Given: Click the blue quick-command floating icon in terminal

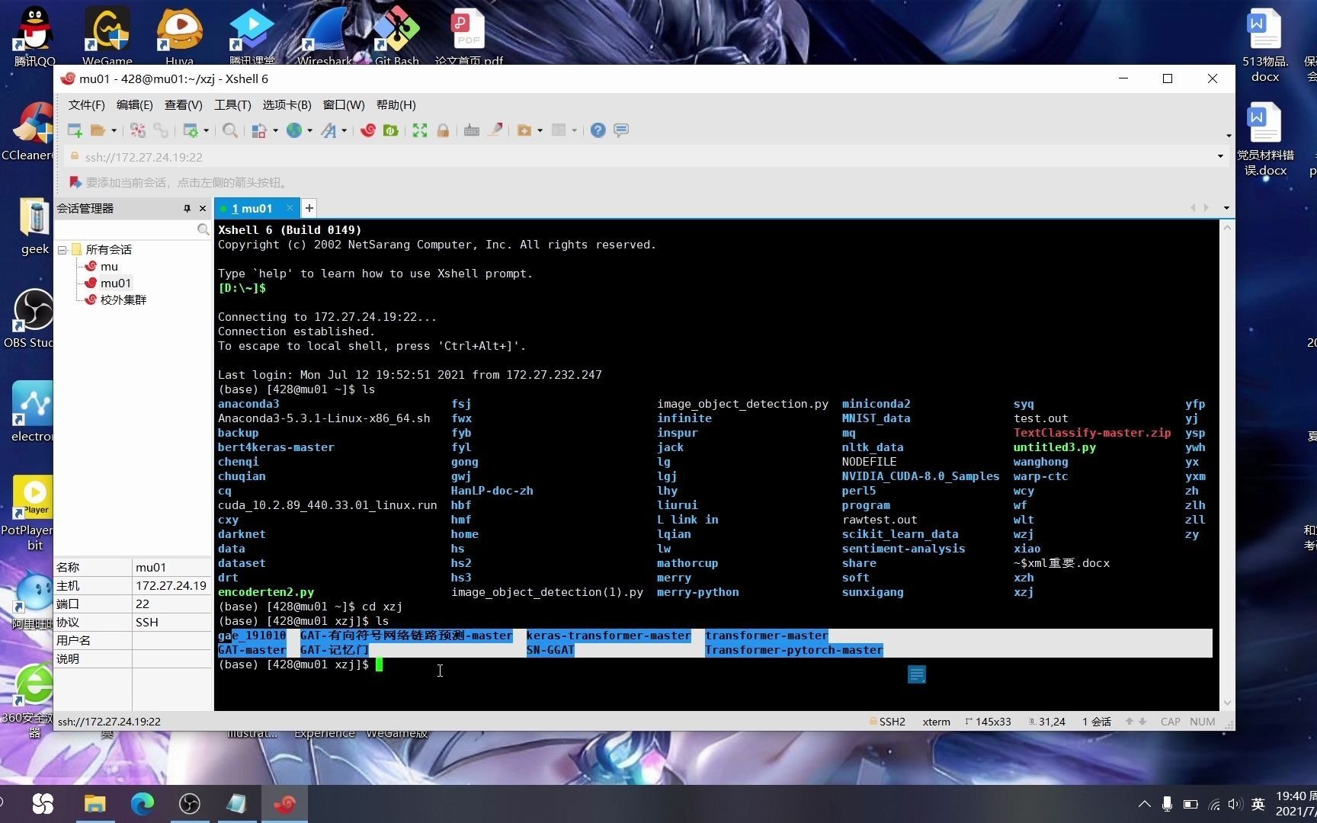Looking at the screenshot, I should [917, 674].
